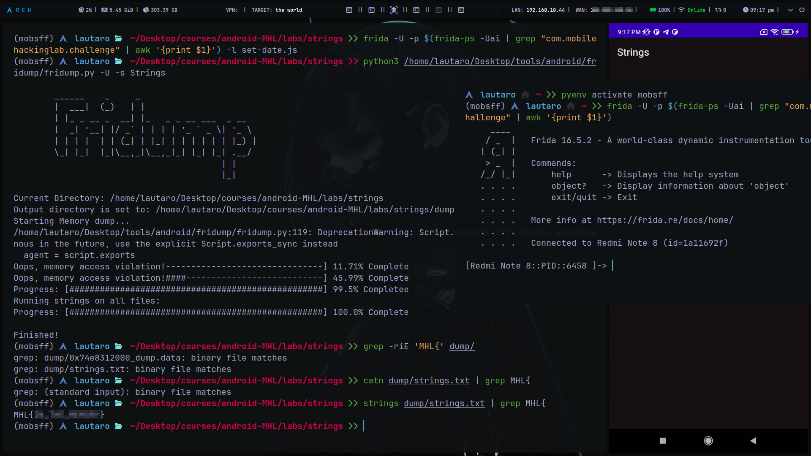811x456 pixels.
Task: Click the Arch icon on the pyenv prompt
Action: pyautogui.click(x=469, y=95)
